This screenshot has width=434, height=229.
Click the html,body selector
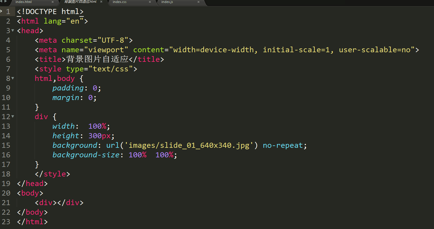point(55,79)
